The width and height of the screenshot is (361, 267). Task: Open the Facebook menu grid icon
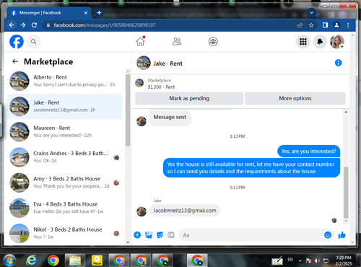click(x=303, y=42)
